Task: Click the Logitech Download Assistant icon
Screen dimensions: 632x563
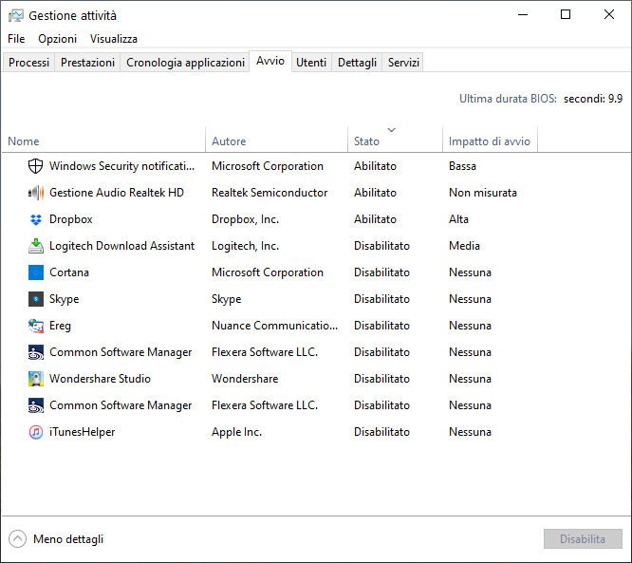Action: coord(35,246)
